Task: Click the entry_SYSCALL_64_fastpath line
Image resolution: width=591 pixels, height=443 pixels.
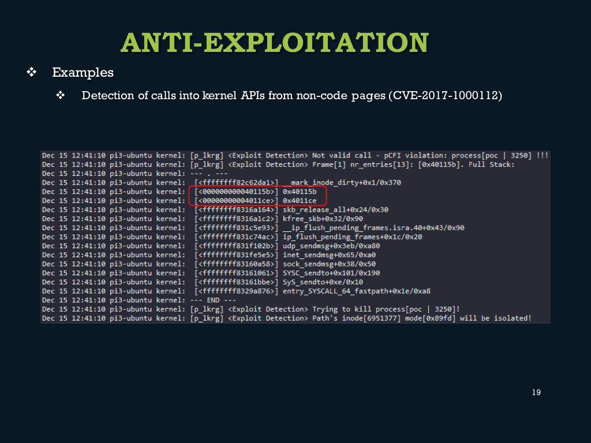Action: point(356,291)
